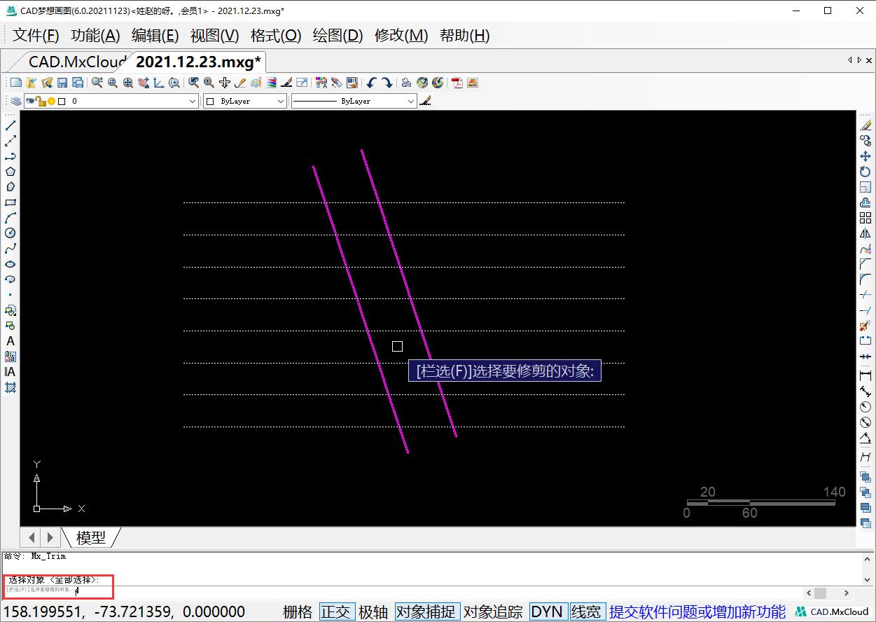The height and width of the screenshot is (622, 876).
Task: Toggle 正交 mode in status bar
Action: click(337, 611)
